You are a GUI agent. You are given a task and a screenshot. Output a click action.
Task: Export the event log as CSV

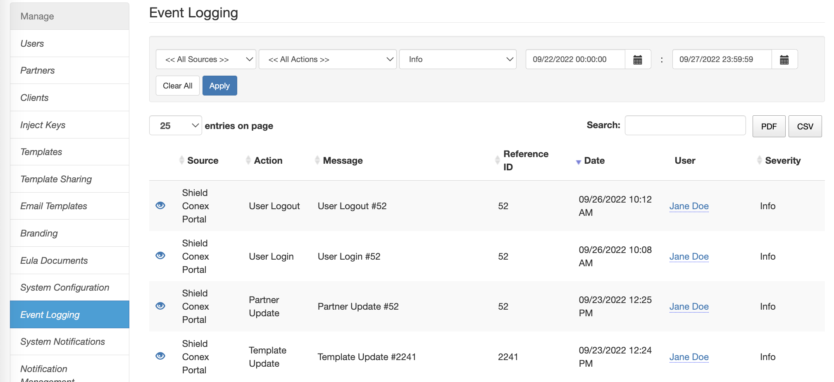click(805, 126)
